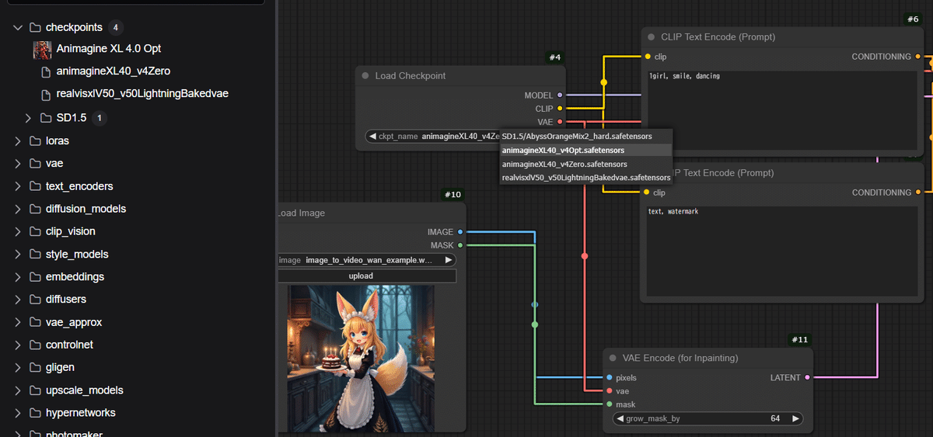Image resolution: width=933 pixels, height=437 pixels.
Task: Toggle the VAE Encode node collapse dot
Action: [x=613, y=358]
